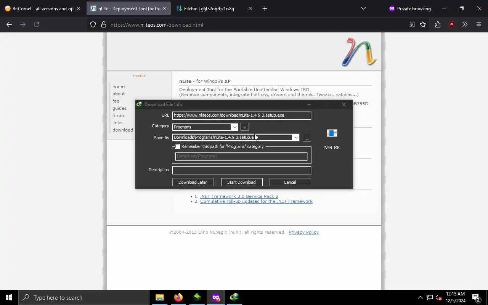Screen dimensions: 488x305
Task: Open the guides menu link
Action: (119, 108)
